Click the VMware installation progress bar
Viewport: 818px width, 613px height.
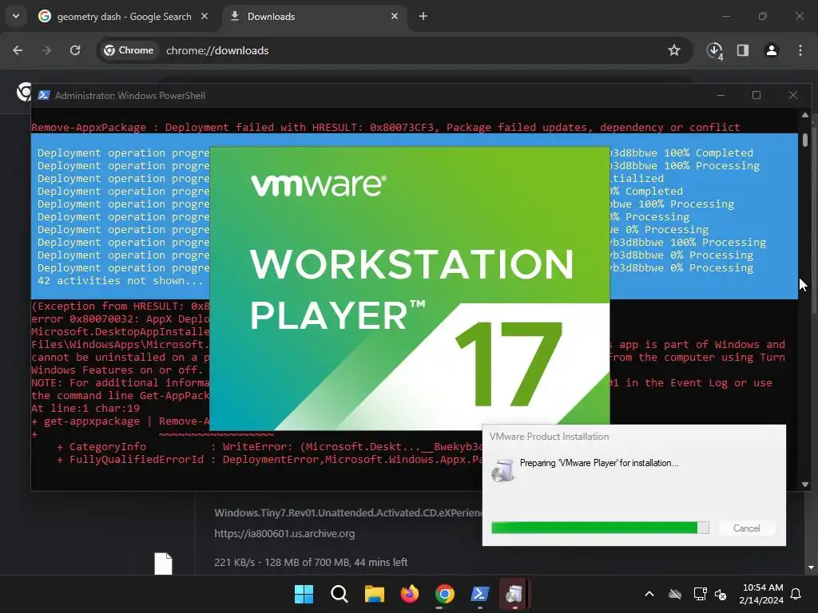(x=600, y=528)
